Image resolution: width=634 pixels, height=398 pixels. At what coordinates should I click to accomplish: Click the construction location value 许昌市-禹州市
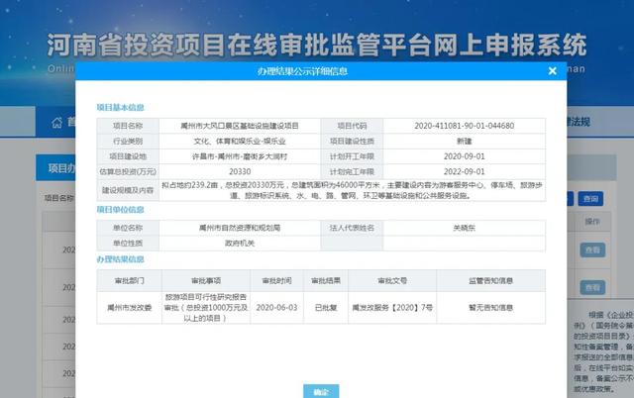(240, 156)
